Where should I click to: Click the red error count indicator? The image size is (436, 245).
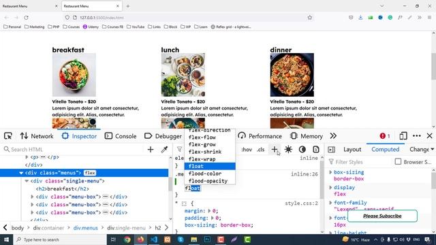(385, 136)
